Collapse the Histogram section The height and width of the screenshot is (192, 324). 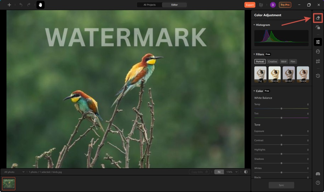(254, 25)
